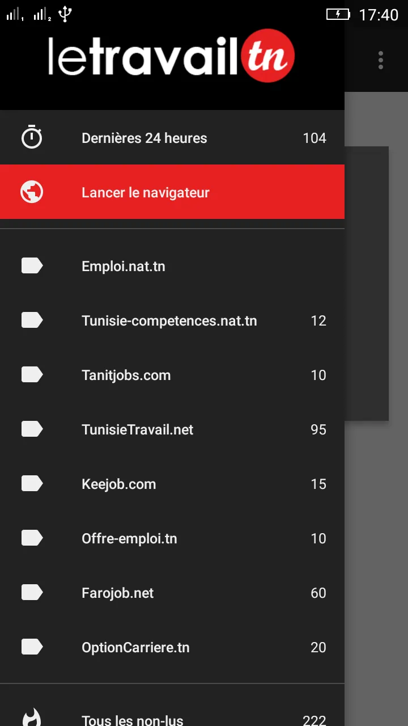Click count 95 for TunisieTravail.net
408x726 pixels.
pos(318,430)
